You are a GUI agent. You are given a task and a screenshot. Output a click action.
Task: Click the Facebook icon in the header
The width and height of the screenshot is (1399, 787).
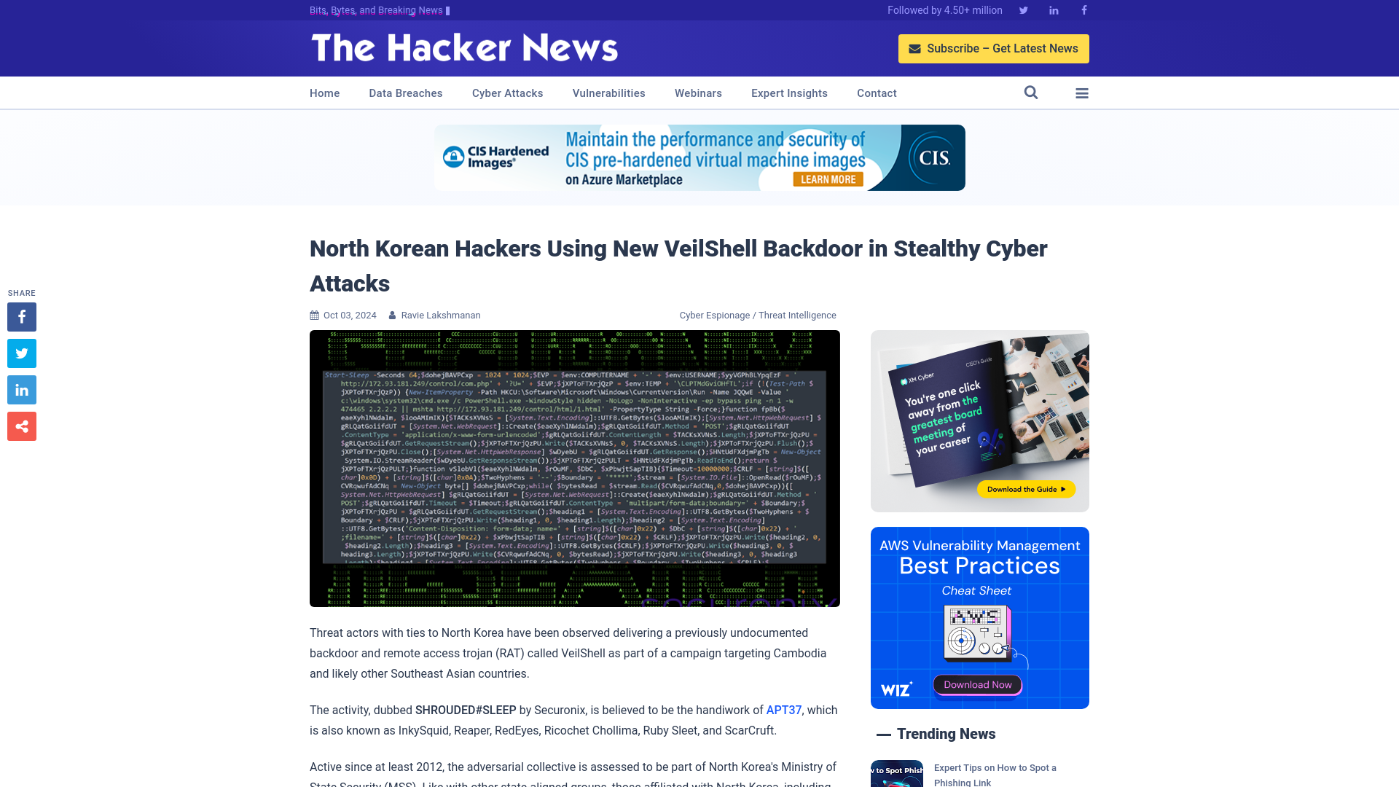(1083, 9)
